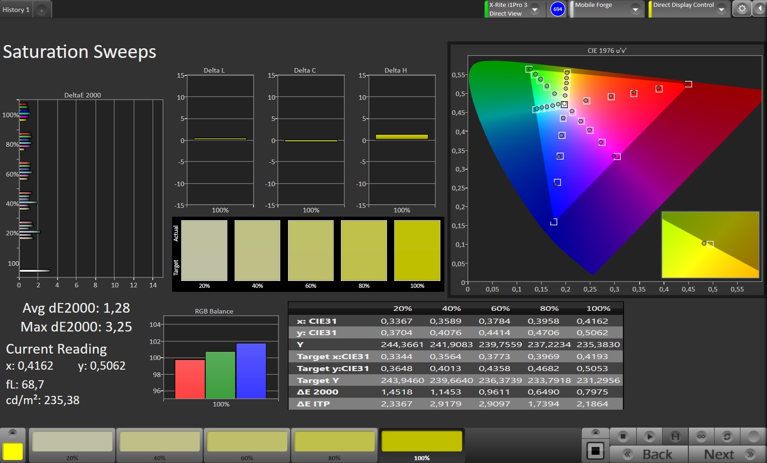Add a new history tab with plus
This screenshot has width=767, height=463.
[41, 10]
